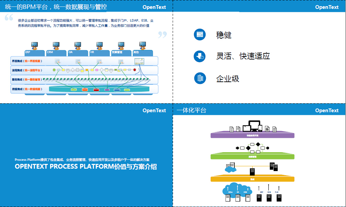Click the white server below the Office label

coord(228,198)
